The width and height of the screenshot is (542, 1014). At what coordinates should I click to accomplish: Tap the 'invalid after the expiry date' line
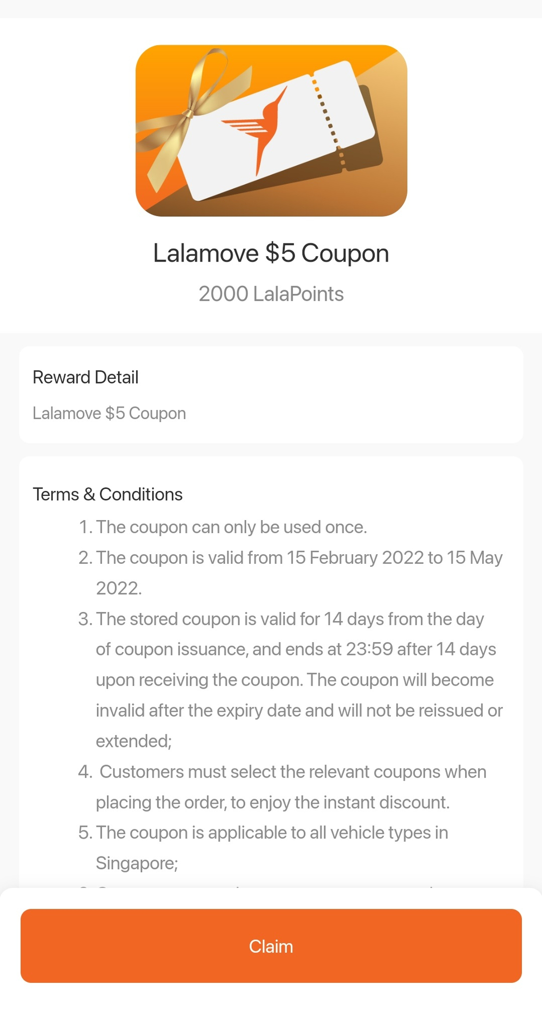coord(299,711)
